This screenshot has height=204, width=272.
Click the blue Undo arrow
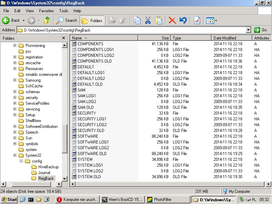[183, 20]
